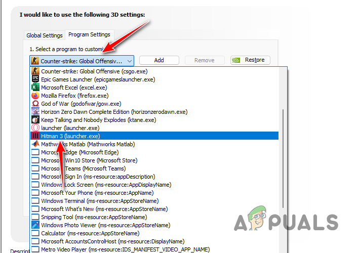Image resolution: width=359 pixels, height=253 pixels.
Task: Click the Microsoft Edge placeholder icon
Action: tap(35, 152)
